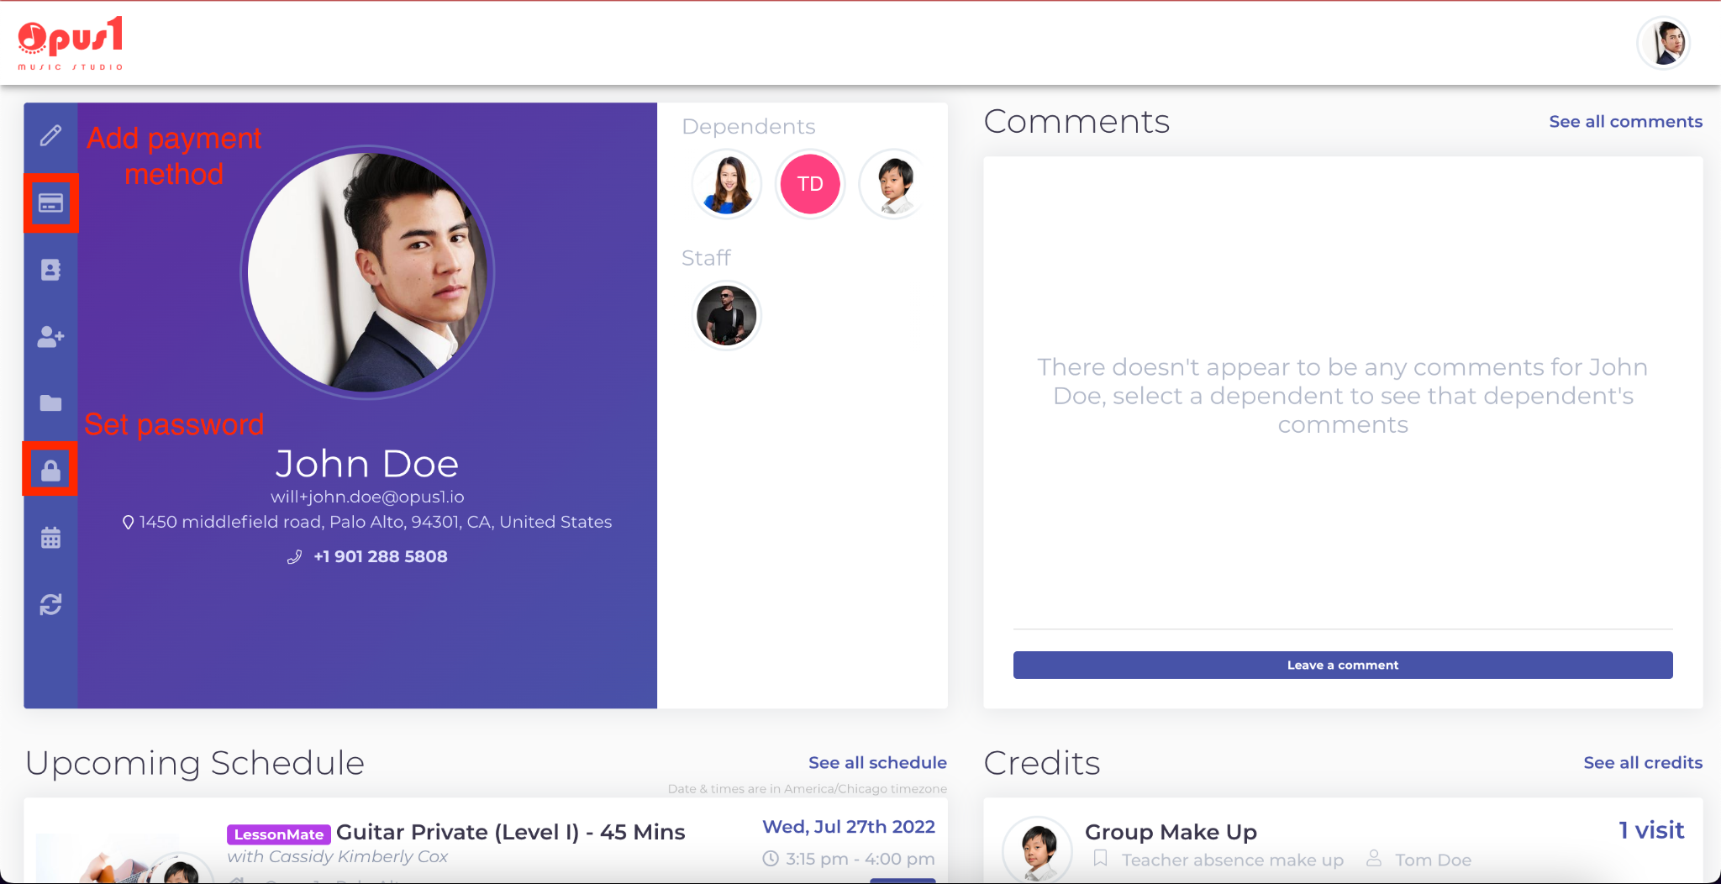Select the woman dependent avatar

[727, 184]
